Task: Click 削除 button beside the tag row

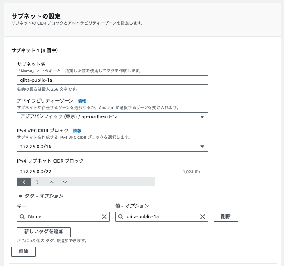Action: (226, 216)
